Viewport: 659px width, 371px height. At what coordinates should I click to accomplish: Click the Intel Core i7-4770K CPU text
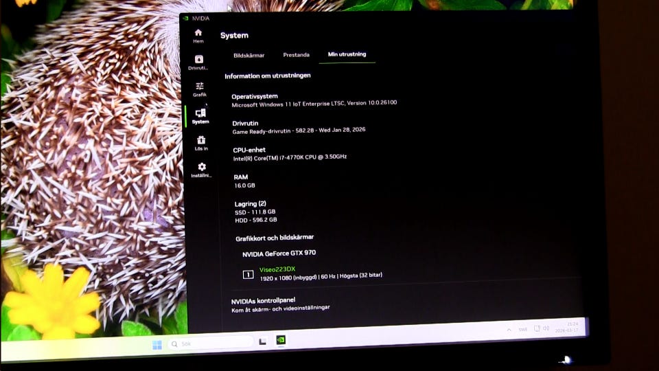pos(290,158)
